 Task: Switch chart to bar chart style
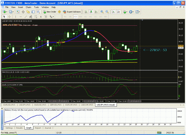click(x=86, y=12)
